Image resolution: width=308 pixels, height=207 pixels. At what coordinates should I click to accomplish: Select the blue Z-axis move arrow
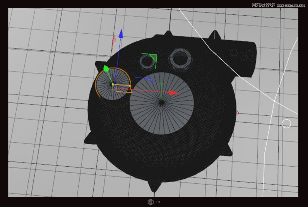coord(121,34)
